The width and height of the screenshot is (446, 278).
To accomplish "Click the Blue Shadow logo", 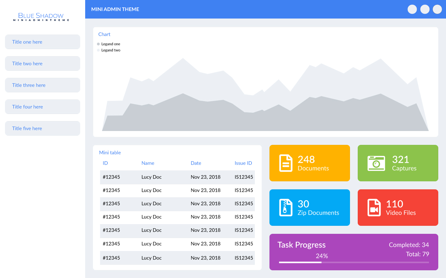I will pos(41,17).
